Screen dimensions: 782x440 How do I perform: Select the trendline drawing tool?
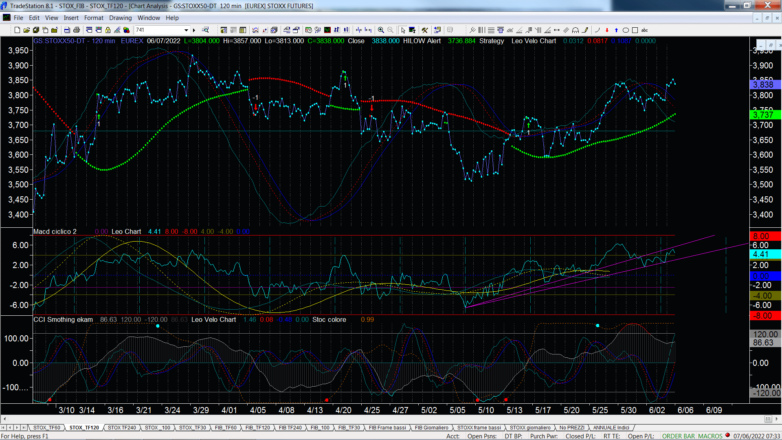[472, 30]
